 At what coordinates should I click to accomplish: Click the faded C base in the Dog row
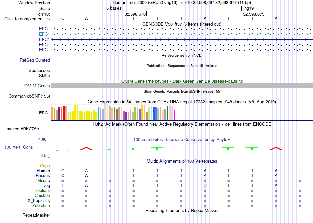[x=205, y=186]
